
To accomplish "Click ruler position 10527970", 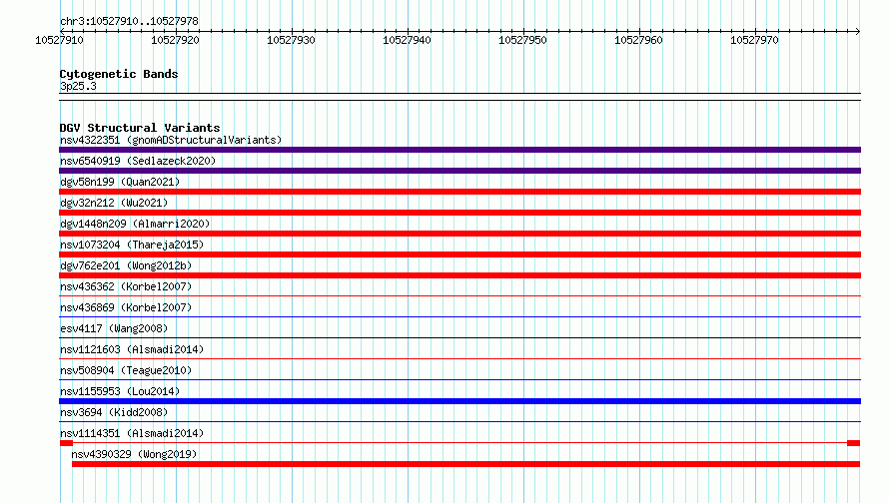I will tap(754, 40).
